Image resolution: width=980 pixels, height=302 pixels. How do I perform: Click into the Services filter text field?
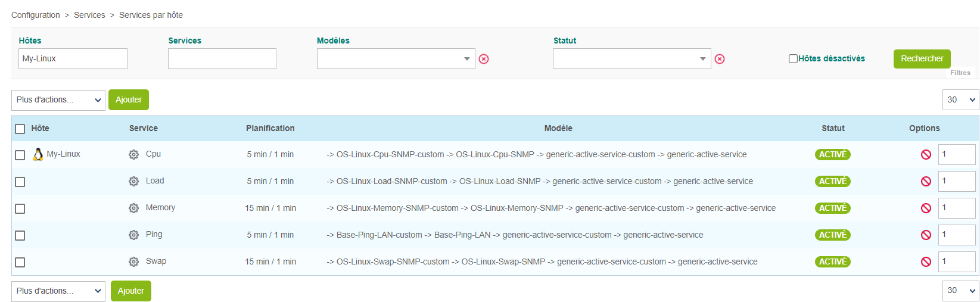point(222,59)
